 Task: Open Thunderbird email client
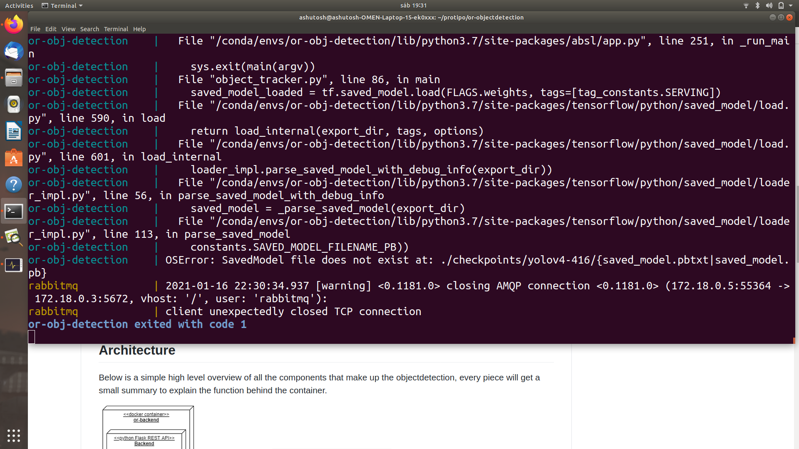pos(14,52)
